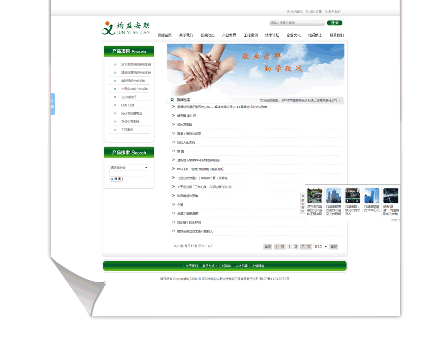Click the 联系我们 icon in top bar
446x346 pixels.
tap(326, 12)
